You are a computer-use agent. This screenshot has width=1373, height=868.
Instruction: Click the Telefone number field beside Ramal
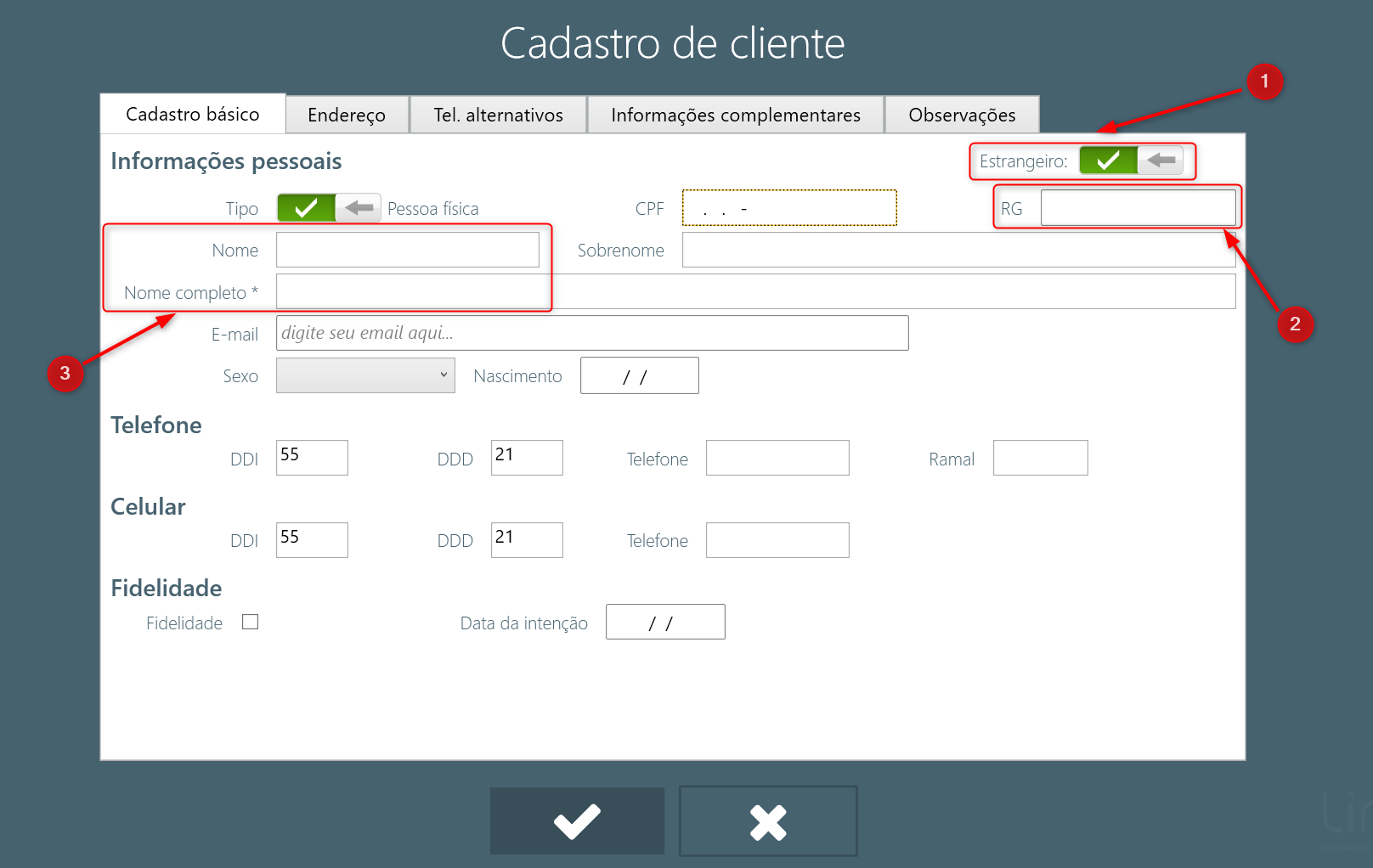[777, 458]
